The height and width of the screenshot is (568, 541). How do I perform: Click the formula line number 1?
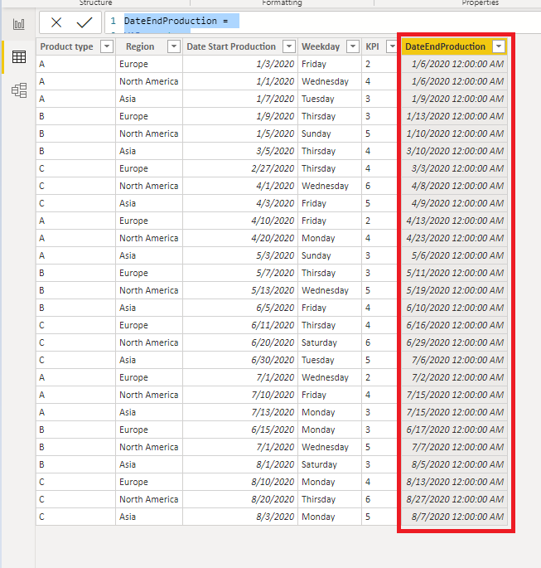click(x=114, y=21)
